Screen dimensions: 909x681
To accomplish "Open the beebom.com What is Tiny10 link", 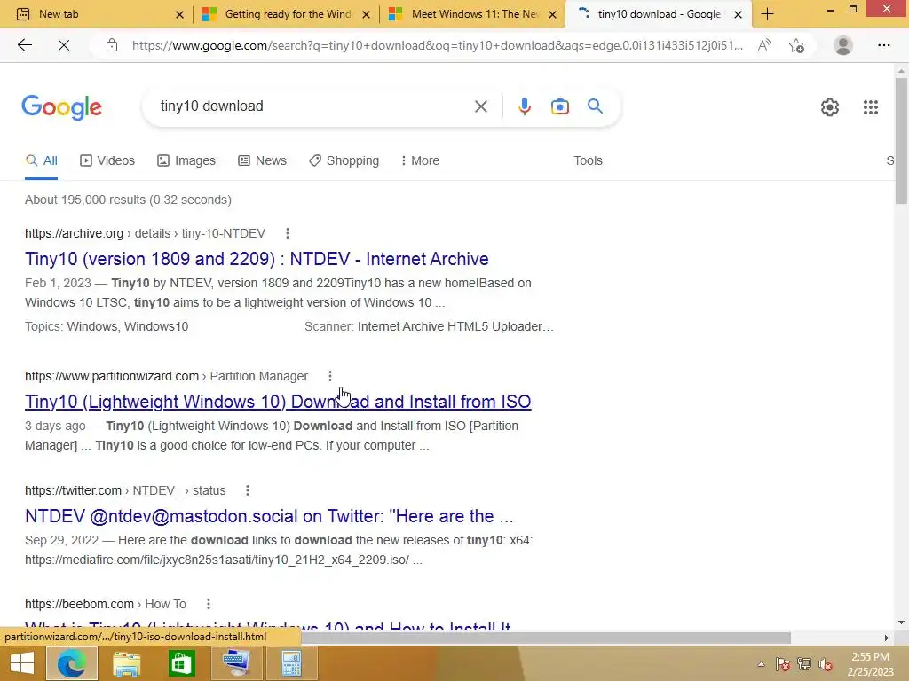I will 268,626.
